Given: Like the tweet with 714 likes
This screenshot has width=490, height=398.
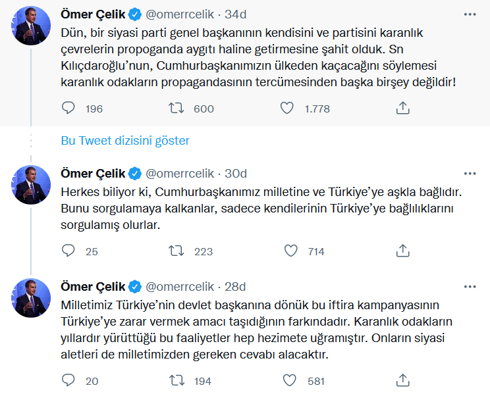Looking at the screenshot, I should coord(290,251).
